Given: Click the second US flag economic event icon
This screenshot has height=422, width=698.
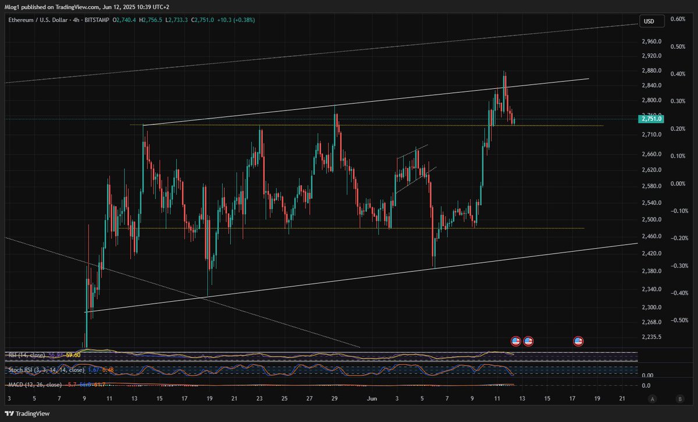Looking at the screenshot, I should [528, 341].
